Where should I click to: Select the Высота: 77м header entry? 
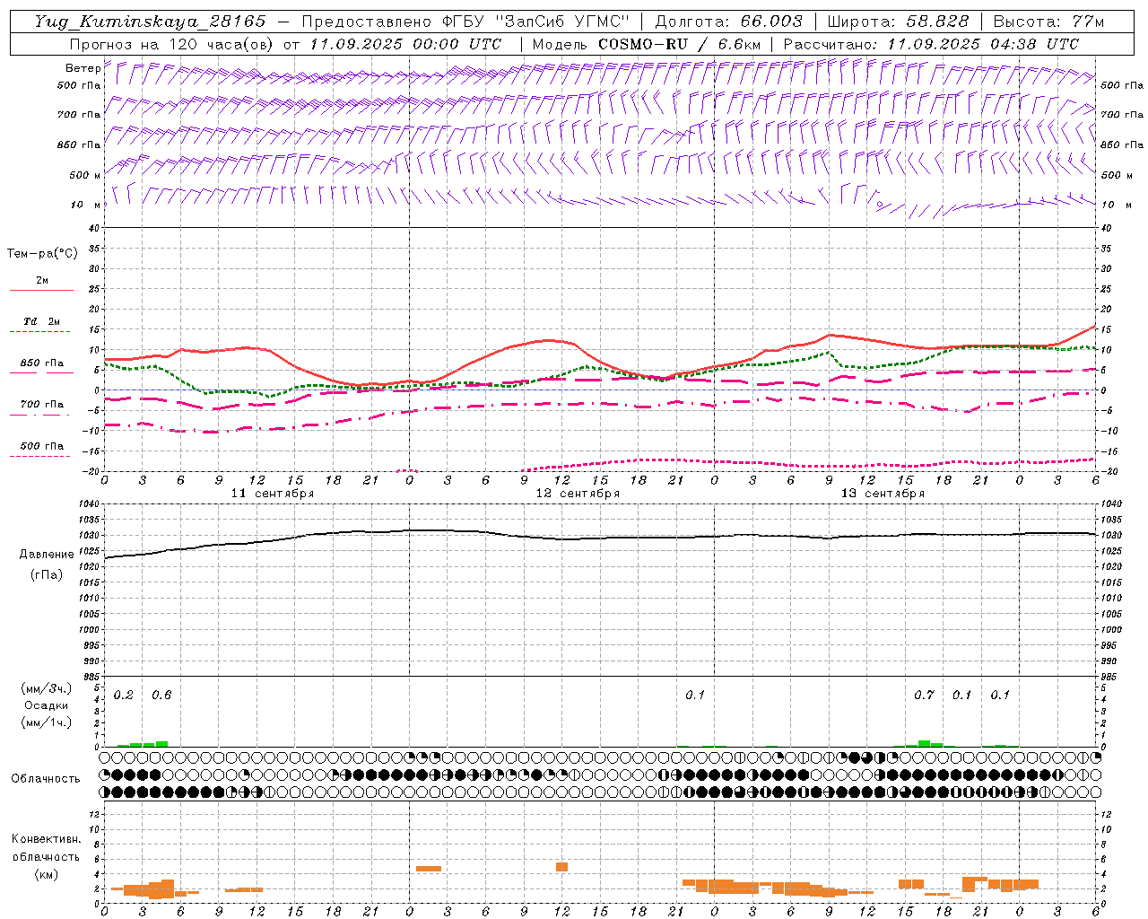pyautogui.click(x=1048, y=22)
